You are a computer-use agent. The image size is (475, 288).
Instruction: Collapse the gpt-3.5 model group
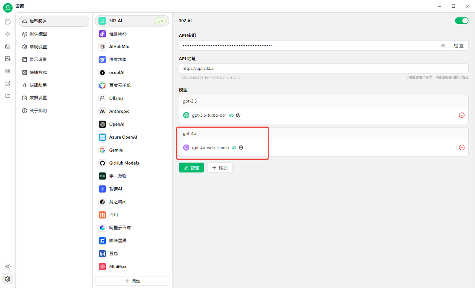coord(324,101)
